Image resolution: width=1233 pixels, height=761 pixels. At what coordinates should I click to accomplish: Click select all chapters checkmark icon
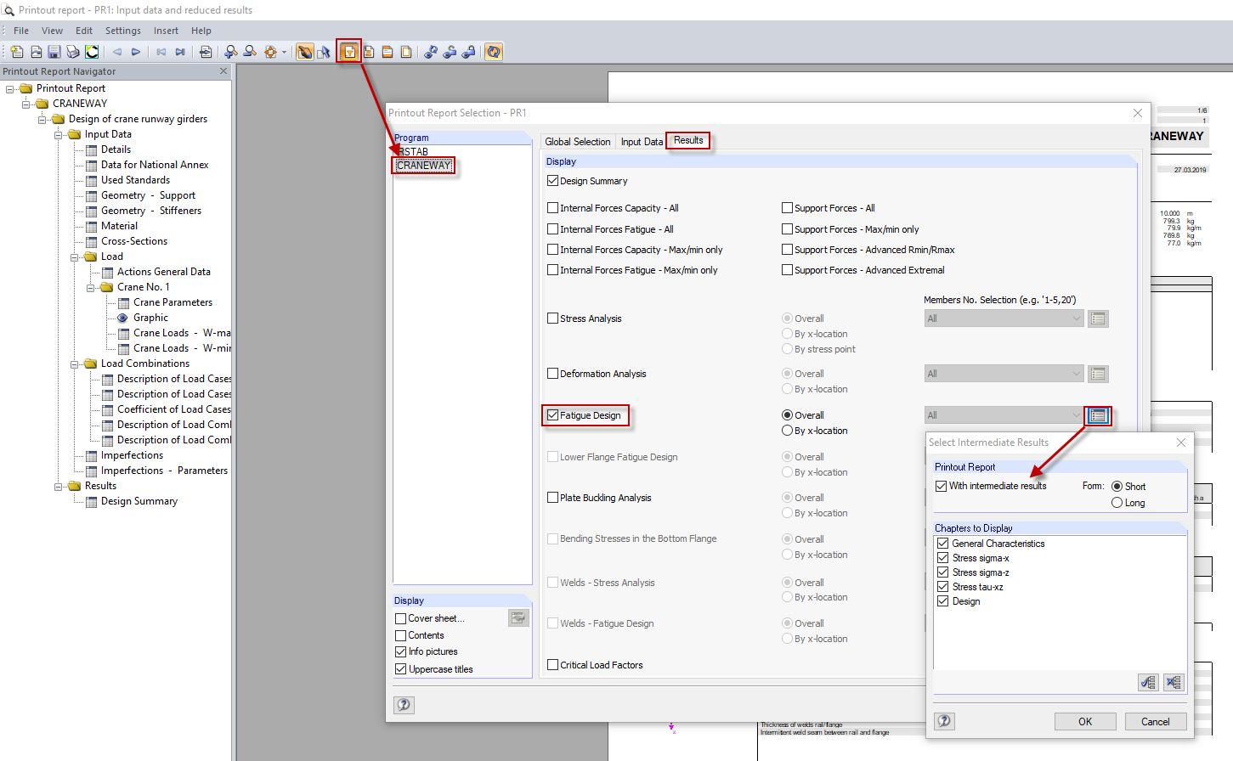1148,682
